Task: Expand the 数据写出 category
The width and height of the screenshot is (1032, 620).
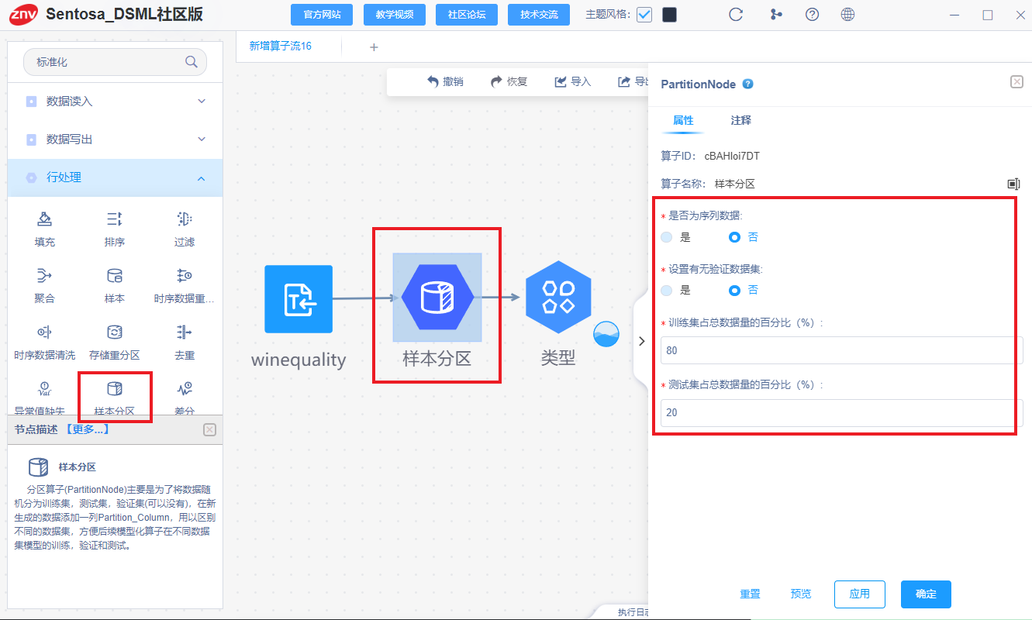Action: 116,139
